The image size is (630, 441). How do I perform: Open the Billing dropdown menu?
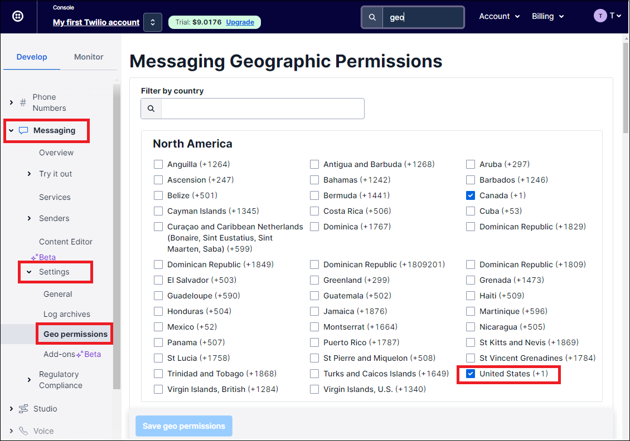tap(547, 17)
